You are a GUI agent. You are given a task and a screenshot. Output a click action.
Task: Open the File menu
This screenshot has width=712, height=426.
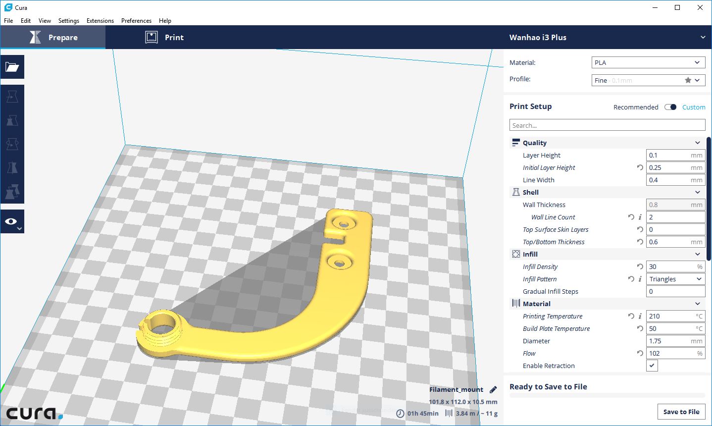(x=8, y=21)
